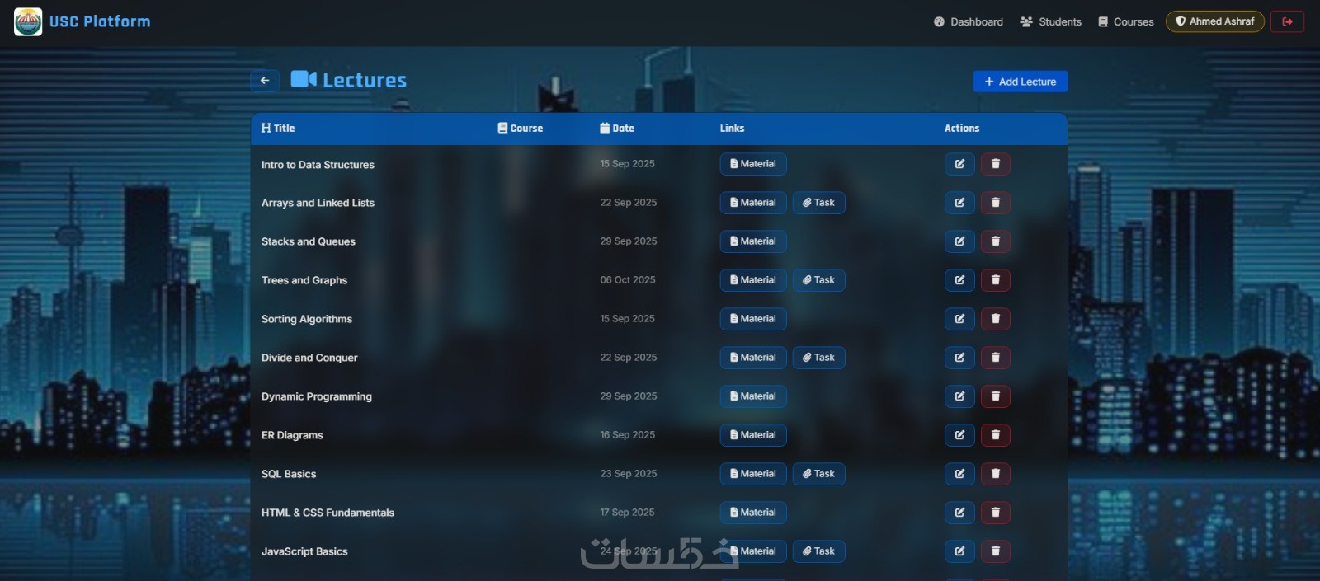
Task: Open Task for Divide and Conquer
Action: [x=819, y=358]
